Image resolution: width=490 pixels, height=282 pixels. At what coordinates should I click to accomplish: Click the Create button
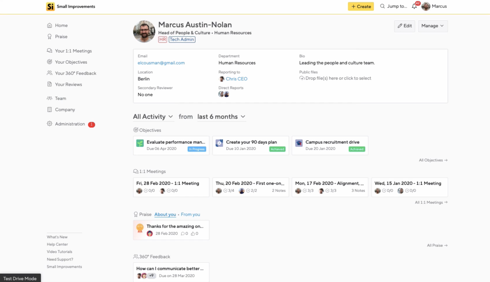(x=361, y=6)
